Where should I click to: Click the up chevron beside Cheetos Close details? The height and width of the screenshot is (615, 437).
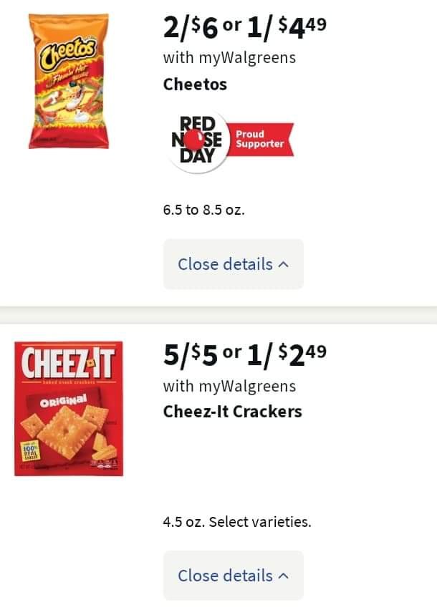(x=284, y=264)
